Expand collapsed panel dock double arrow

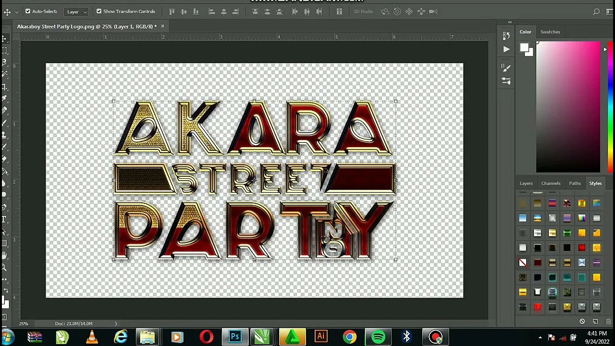[x=510, y=22]
